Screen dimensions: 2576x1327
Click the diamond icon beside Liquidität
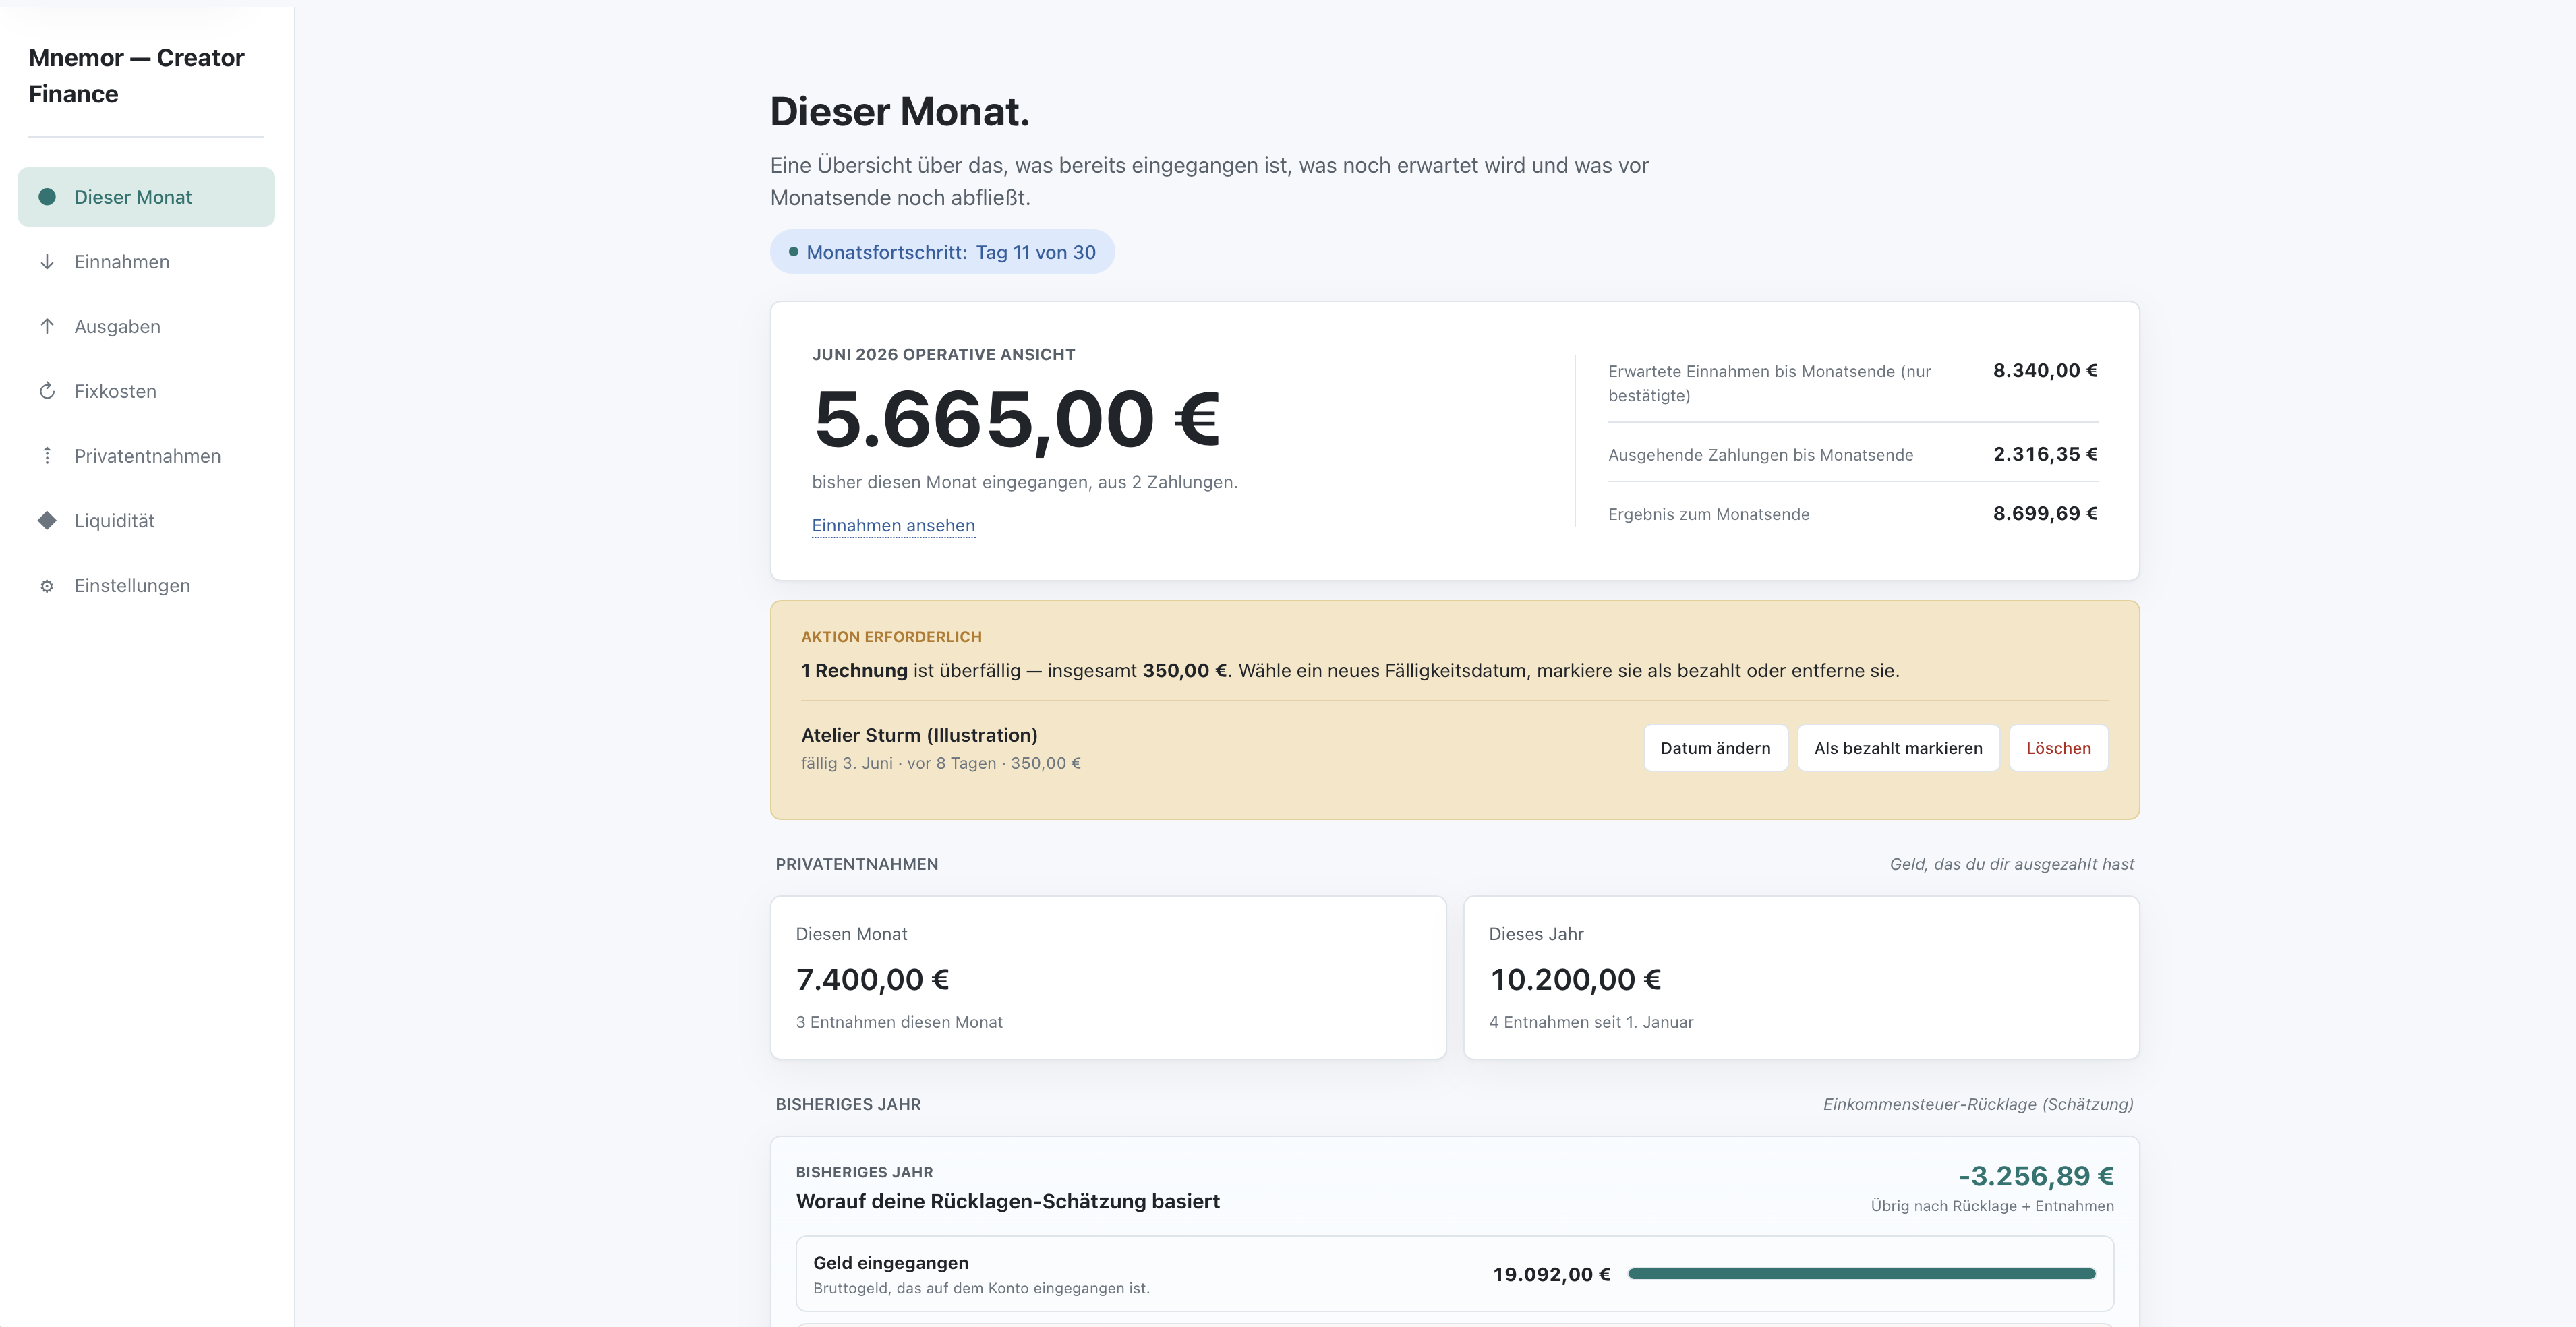point(47,520)
